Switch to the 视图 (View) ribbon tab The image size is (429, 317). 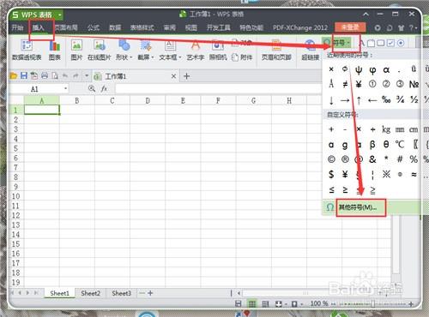(190, 27)
